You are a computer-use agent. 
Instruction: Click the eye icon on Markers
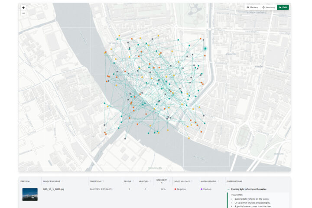tap(247, 7)
